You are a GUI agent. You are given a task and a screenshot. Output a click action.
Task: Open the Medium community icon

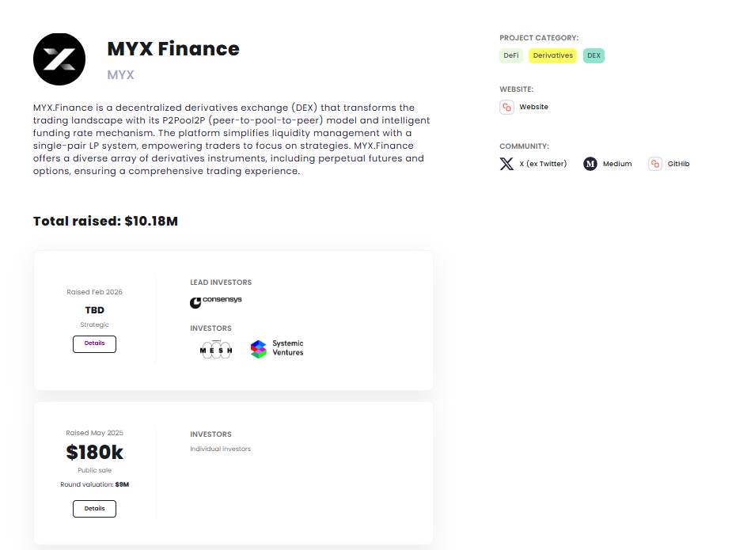click(x=590, y=164)
